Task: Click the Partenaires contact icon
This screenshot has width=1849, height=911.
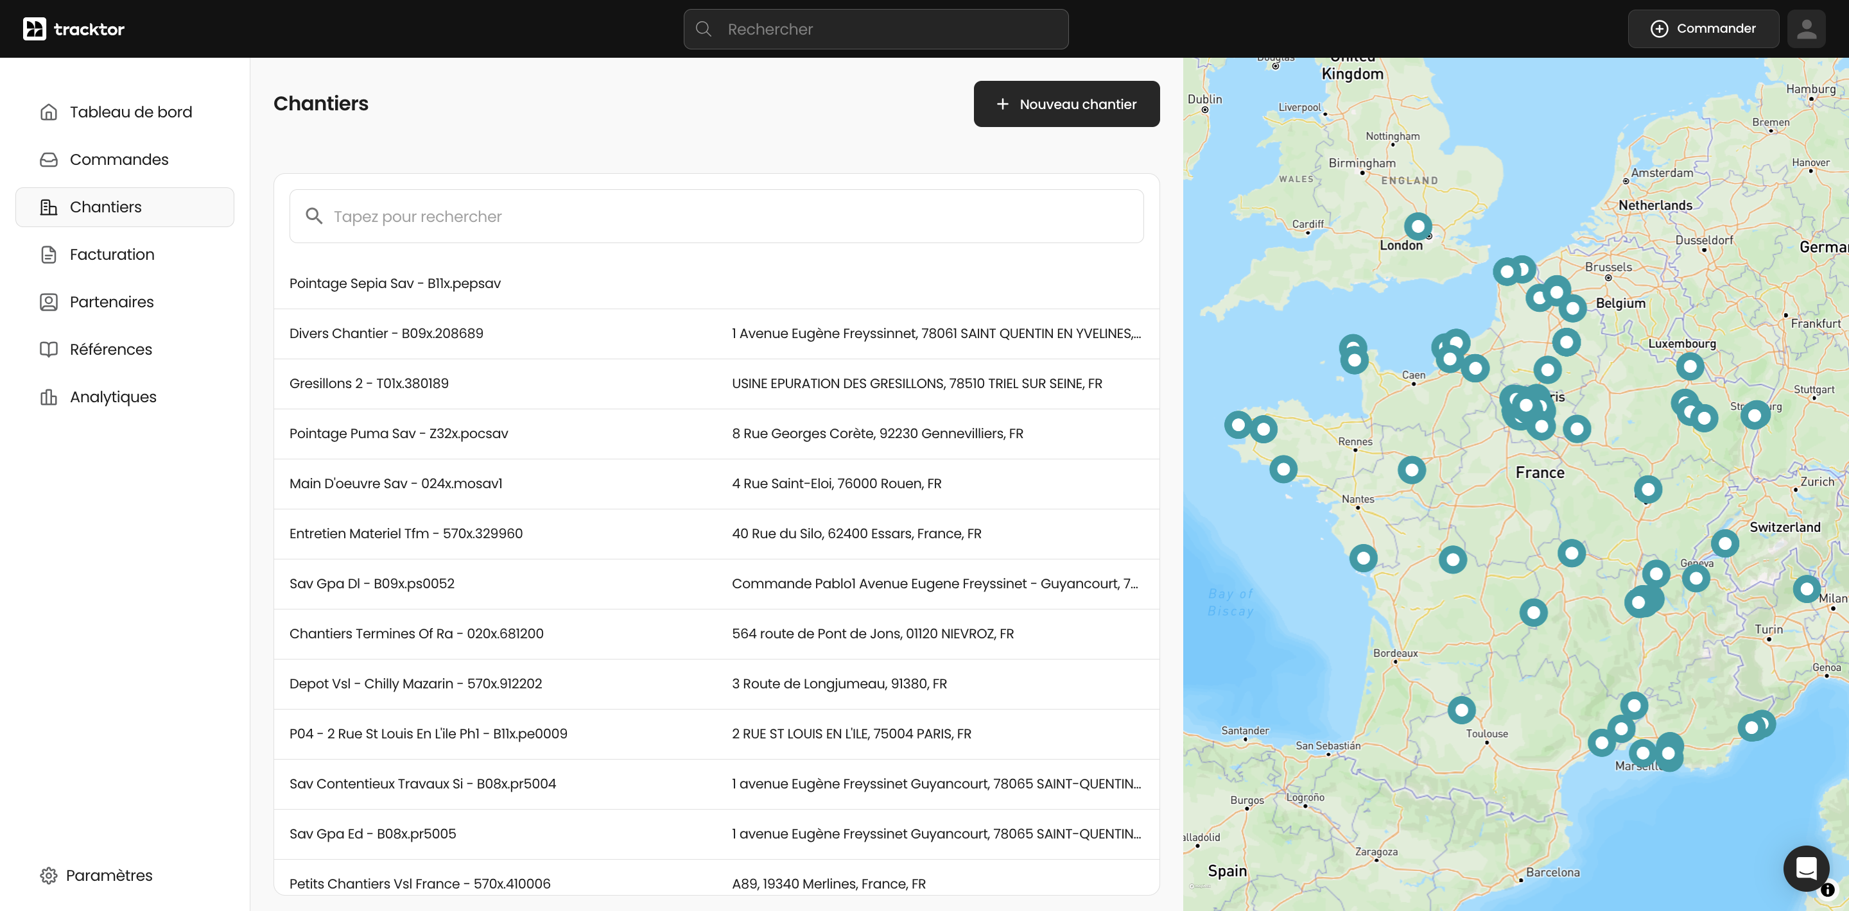Action: [49, 302]
